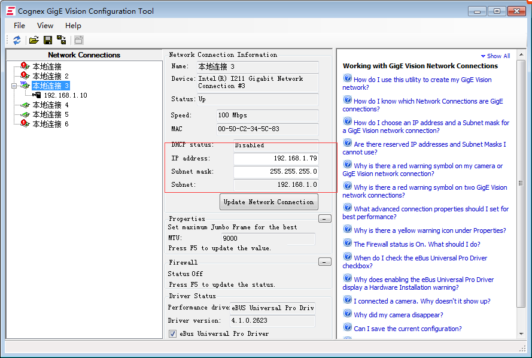The width and height of the screenshot is (532, 358).
Task: Collapse the Firewall section
Action: coord(325,262)
